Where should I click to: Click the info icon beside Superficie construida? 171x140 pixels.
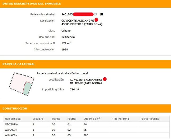(x=54, y=43)
